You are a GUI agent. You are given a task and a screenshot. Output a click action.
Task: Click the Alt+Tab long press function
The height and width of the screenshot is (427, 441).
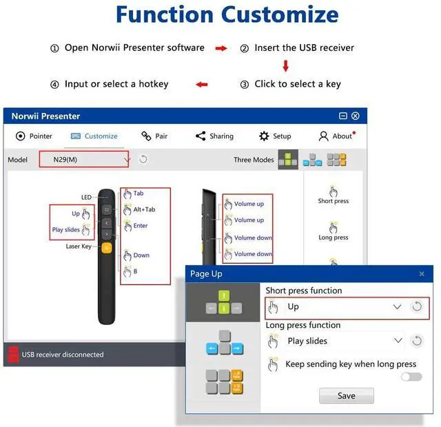click(x=139, y=209)
